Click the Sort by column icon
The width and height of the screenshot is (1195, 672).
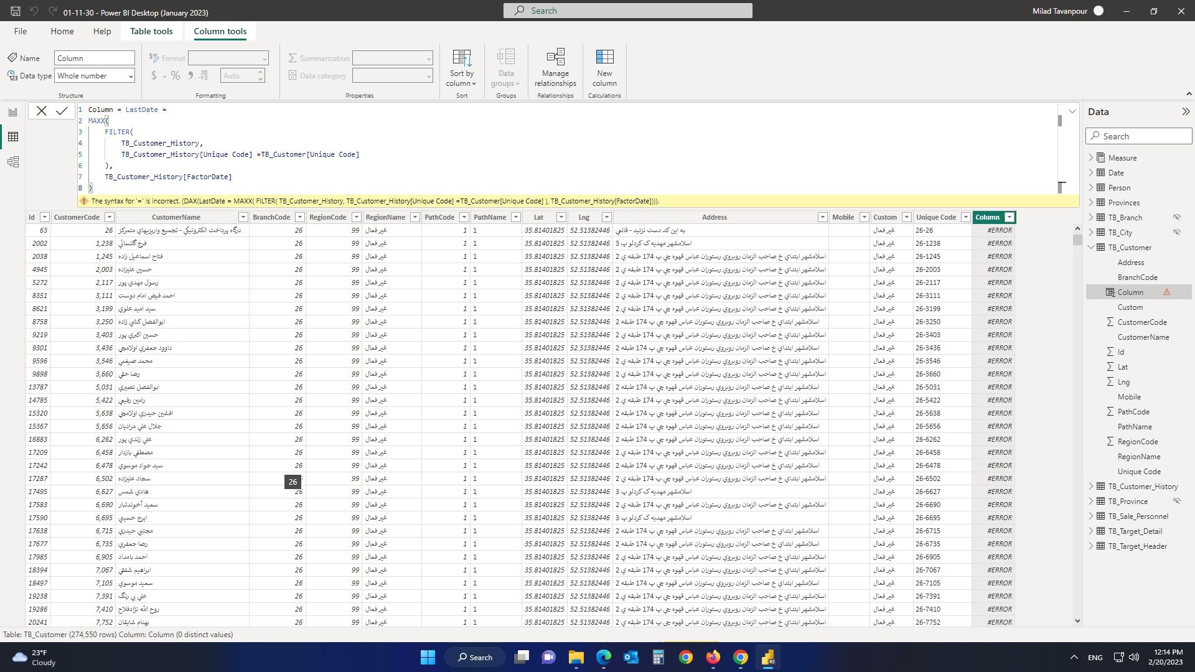pyautogui.click(x=461, y=58)
